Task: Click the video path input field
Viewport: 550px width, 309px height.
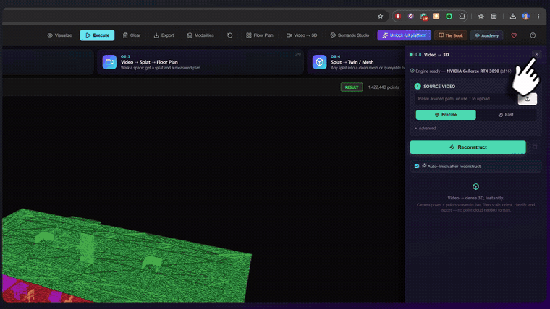Action: [465, 99]
